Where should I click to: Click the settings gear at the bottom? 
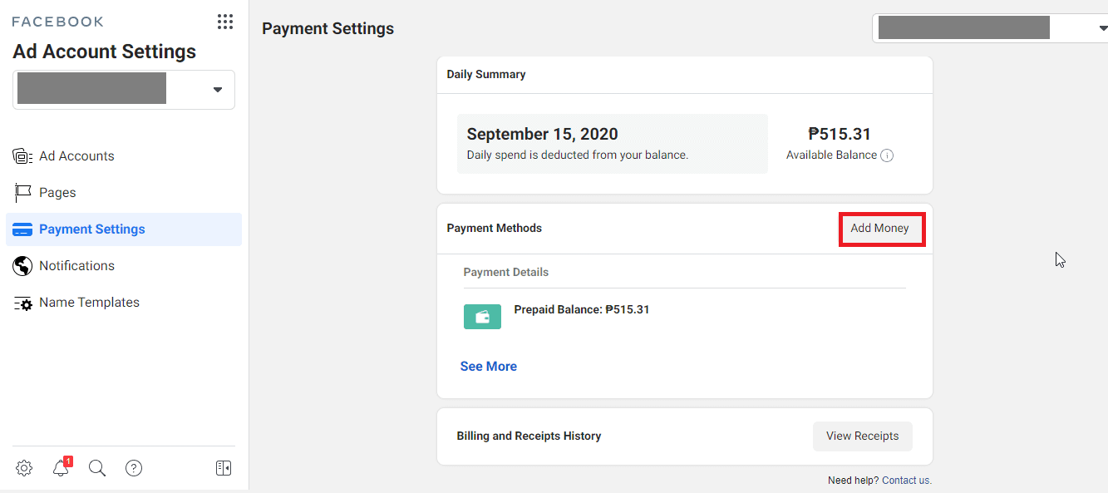point(23,468)
